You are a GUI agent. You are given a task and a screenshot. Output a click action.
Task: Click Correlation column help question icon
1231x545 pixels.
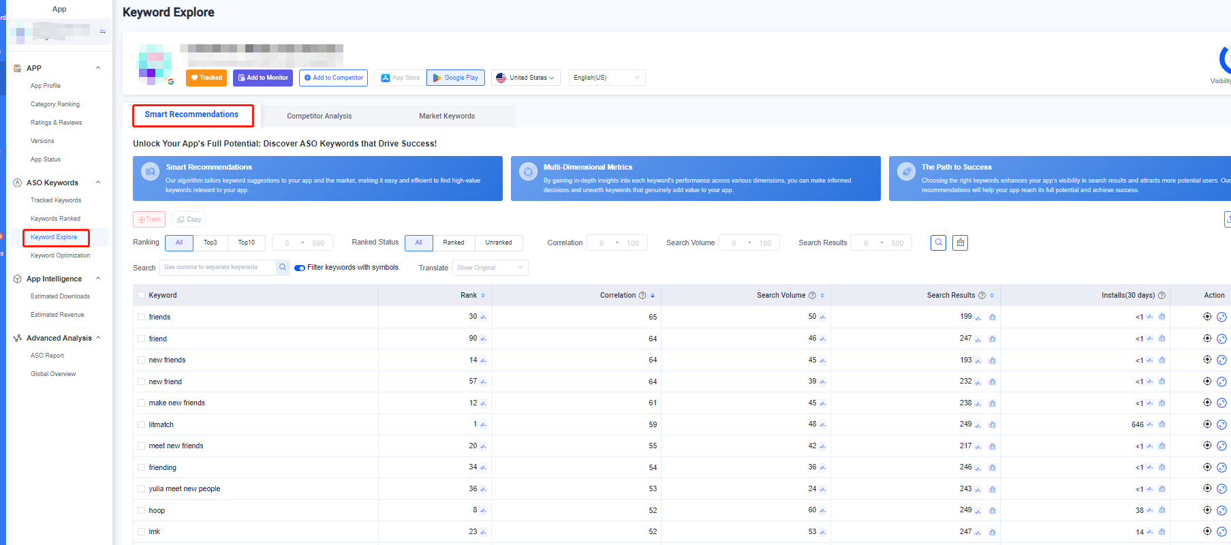pyautogui.click(x=642, y=296)
